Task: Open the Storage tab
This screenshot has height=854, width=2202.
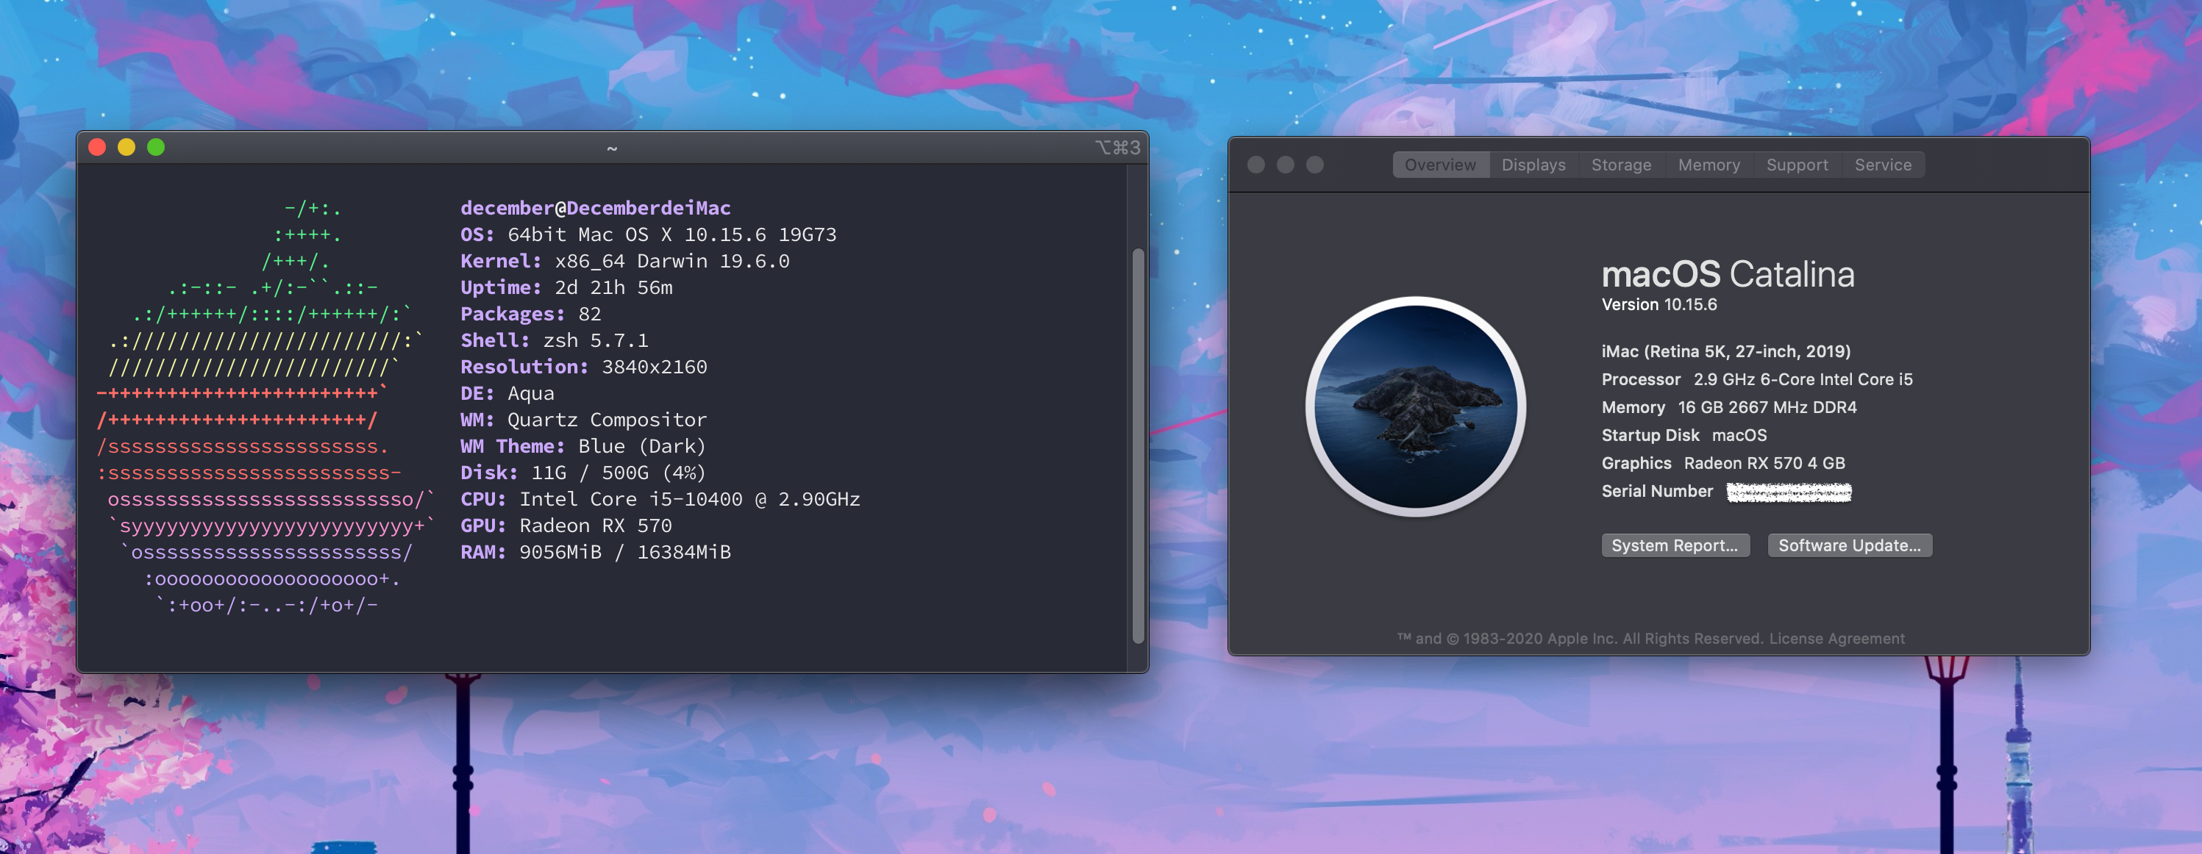Action: (x=1621, y=165)
